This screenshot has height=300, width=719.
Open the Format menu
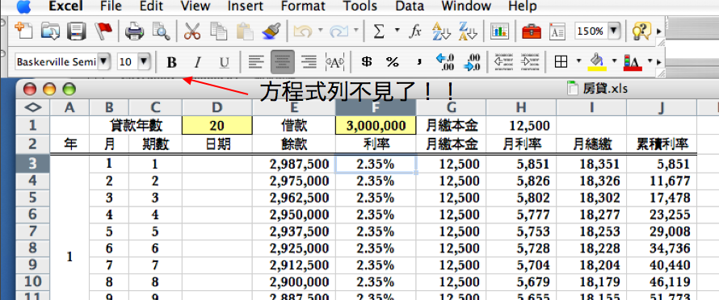pyautogui.click(x=303, y=6)
